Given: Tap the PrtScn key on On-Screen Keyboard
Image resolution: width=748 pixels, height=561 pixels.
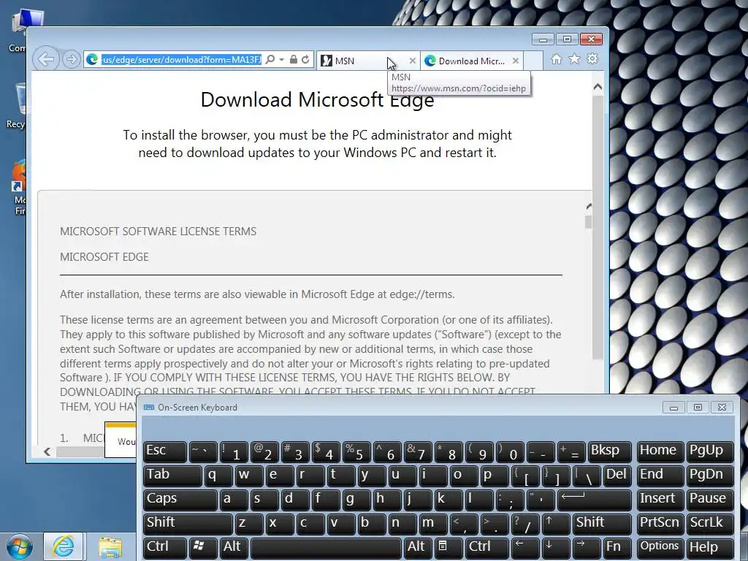Looking at the screenshot, I should [660, 523].
